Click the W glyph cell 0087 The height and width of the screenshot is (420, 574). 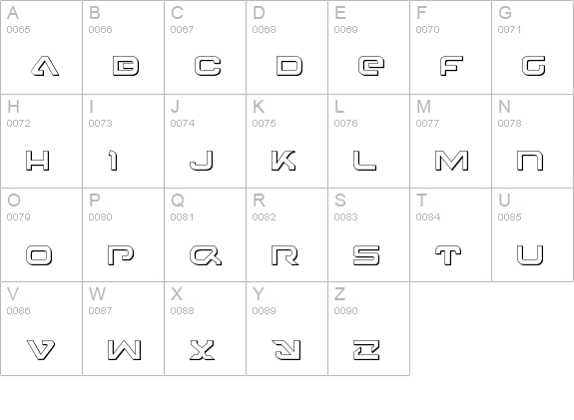click(124, 328)
